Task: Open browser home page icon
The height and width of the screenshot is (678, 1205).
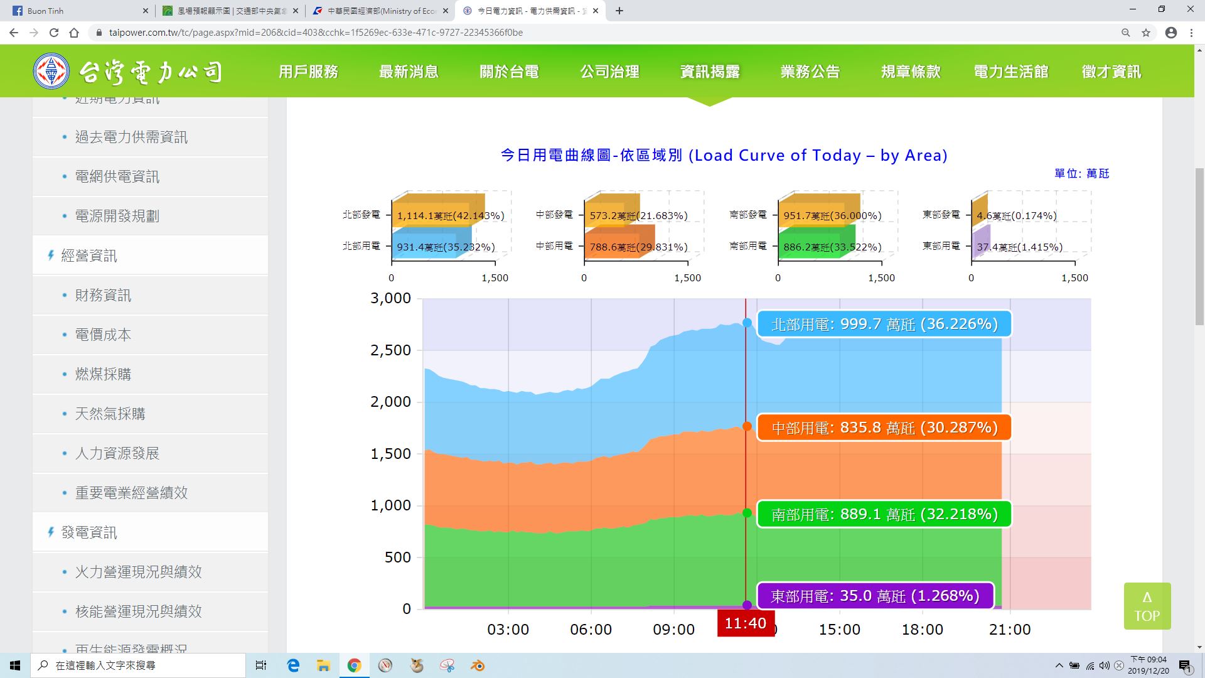Action: click(x=74, y=33)
